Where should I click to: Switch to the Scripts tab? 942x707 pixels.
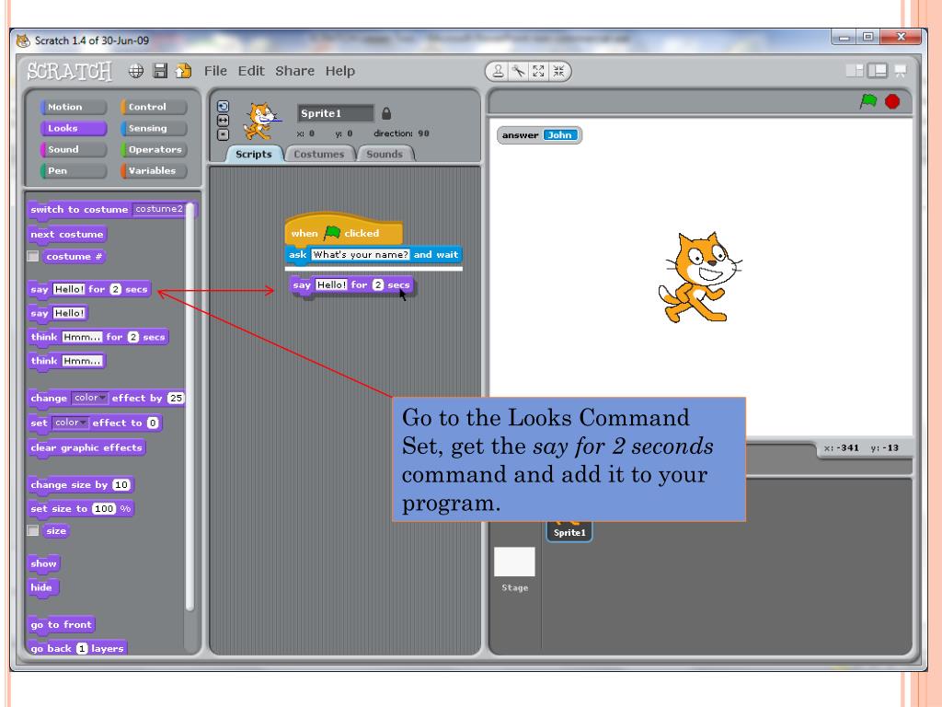(x=254, y=154)
